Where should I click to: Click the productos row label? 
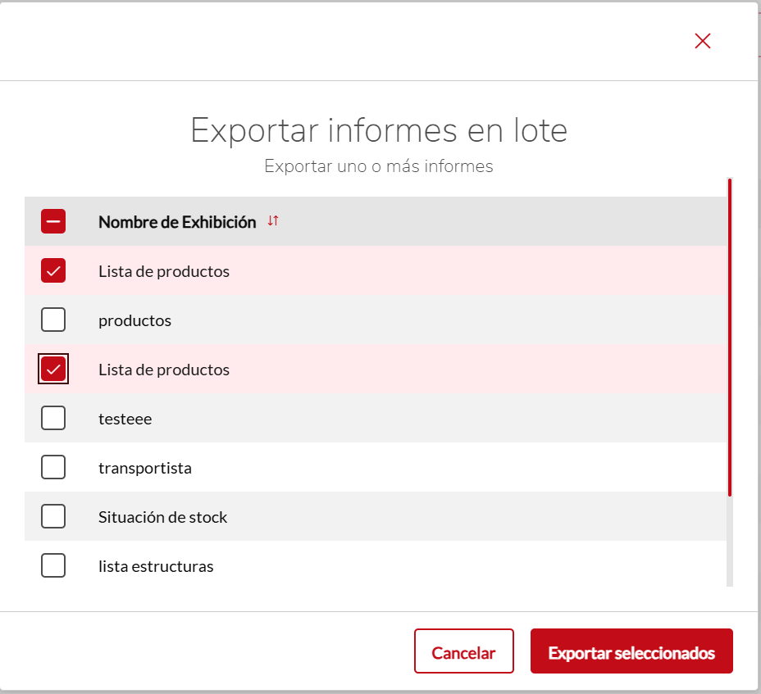coord(135,320)
